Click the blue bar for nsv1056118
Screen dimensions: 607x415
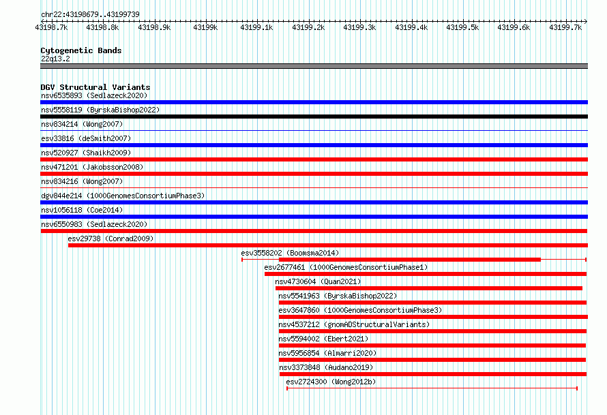[x=314, y=217]
